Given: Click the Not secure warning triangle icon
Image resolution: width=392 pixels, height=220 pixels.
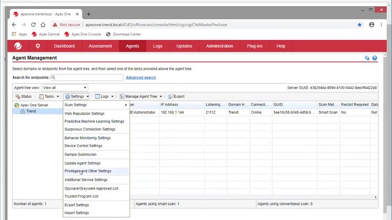Looking at the screenshot, I should pos(55,25).
